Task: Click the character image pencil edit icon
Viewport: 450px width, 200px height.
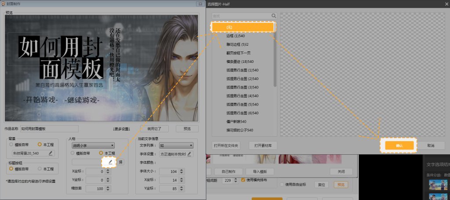Action: point(110,162)
